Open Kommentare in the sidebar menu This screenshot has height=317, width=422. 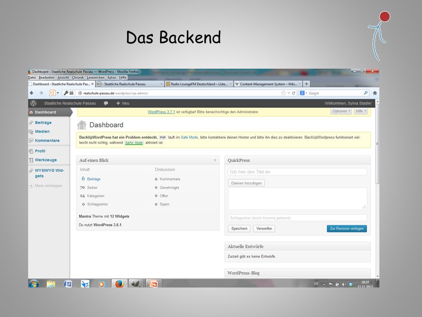coord(47,140)
